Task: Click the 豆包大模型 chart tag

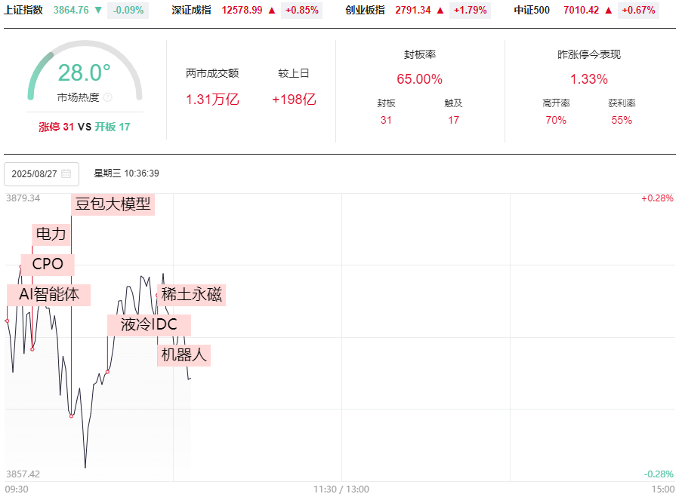Action: 113,204
